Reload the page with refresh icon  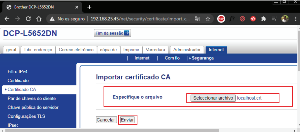tap(28, 19)
